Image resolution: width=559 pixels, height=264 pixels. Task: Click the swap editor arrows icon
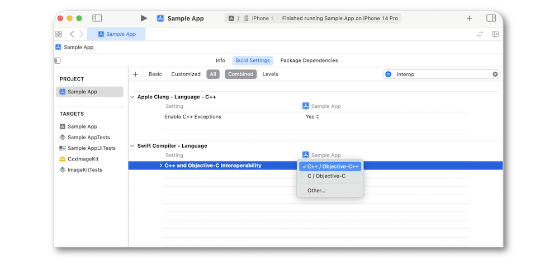pyautogui.click(x=480, y=34)
